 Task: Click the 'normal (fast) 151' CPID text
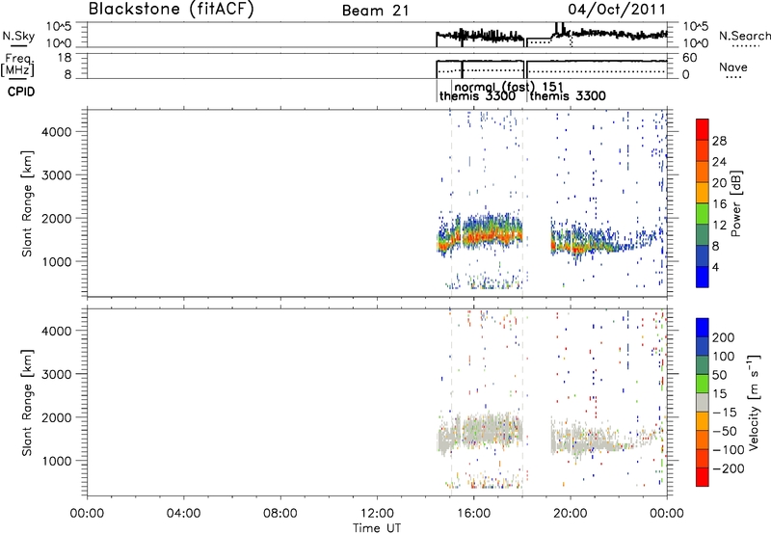(509, 88)
